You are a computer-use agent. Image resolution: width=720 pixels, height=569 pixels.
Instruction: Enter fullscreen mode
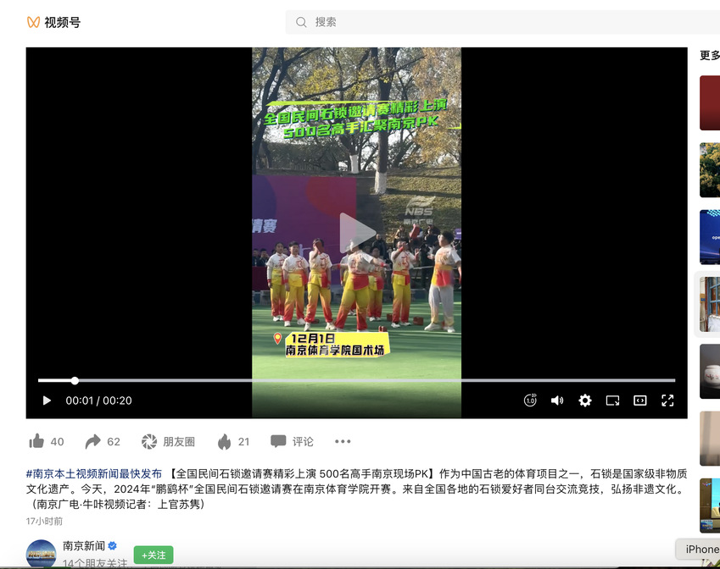(667, 401)
